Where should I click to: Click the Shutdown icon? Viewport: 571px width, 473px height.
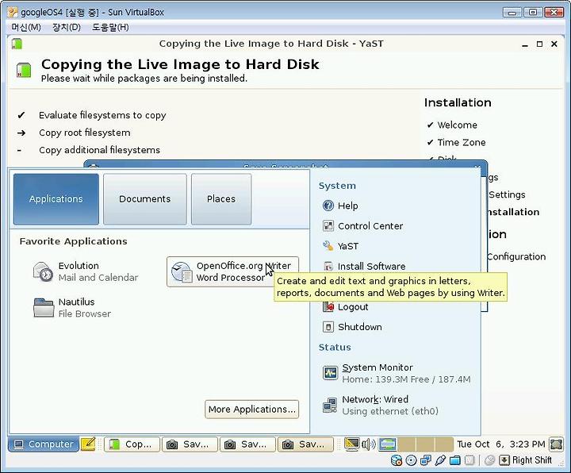(x=328, y=327)
